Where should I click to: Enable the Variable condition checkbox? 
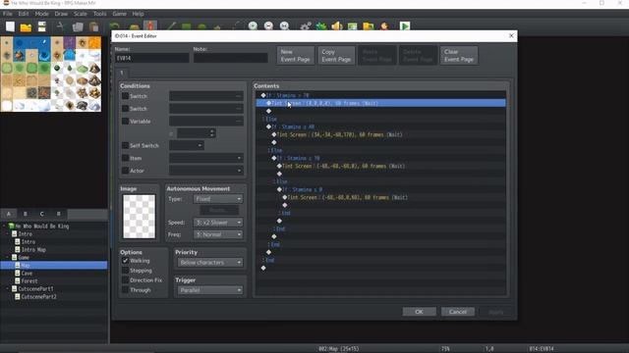pyautogui.click(x=125, y=121)
